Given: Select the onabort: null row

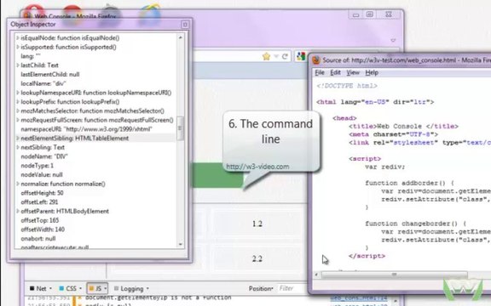Looking at the screenshot, I should pyautogui.click(x=95, y=238).
